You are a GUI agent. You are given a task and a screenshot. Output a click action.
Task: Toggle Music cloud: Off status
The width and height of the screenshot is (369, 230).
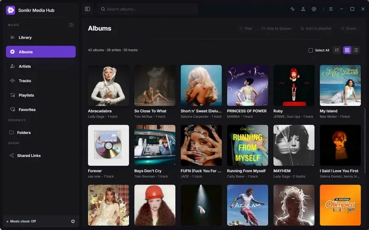pos(21,221)
